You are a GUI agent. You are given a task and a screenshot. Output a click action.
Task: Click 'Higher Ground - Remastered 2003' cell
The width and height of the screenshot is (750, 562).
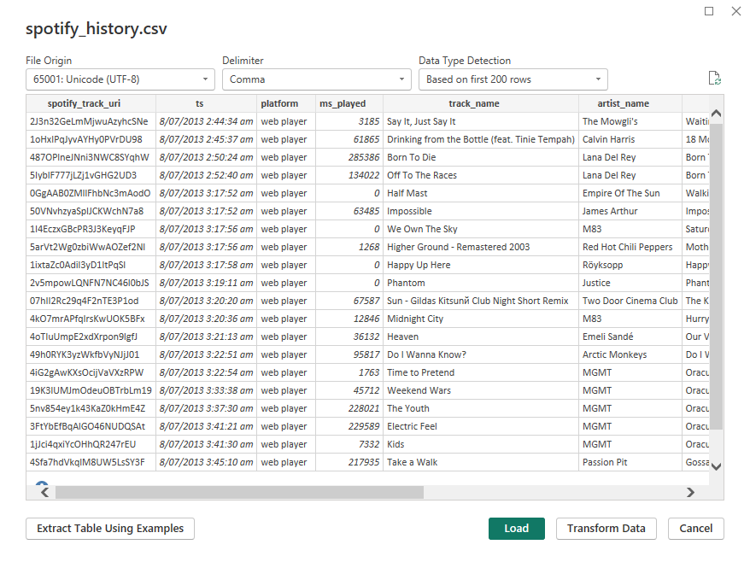pos(481,248)
